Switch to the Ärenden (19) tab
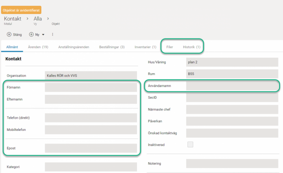This screenshot has width=283, height=173. click(38, 47)
